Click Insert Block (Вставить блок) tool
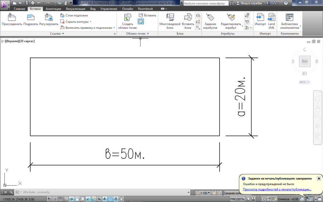323x202 pixels. [188, 21]
